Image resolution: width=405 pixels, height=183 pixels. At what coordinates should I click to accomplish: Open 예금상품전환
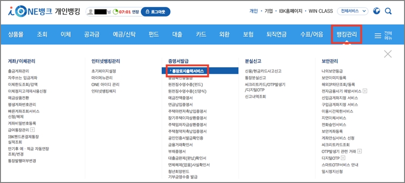tap(18, 98)
